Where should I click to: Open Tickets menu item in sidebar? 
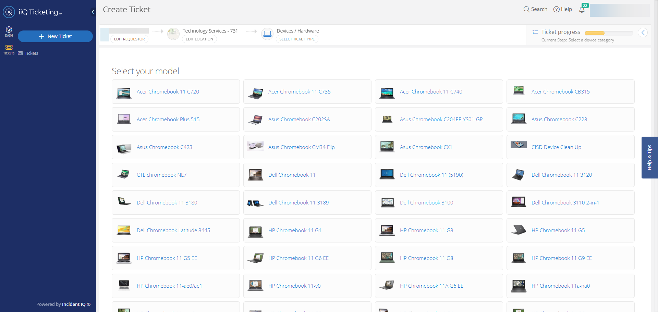point(31,53)
